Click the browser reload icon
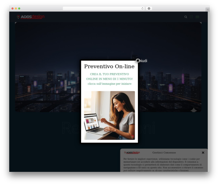Screen dimensions: 219x185 pos(142,8)
